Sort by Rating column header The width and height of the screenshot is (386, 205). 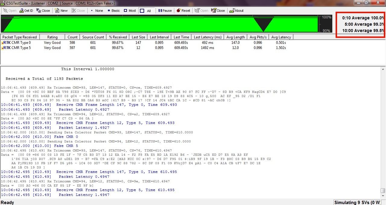click(x=52, y=37)
